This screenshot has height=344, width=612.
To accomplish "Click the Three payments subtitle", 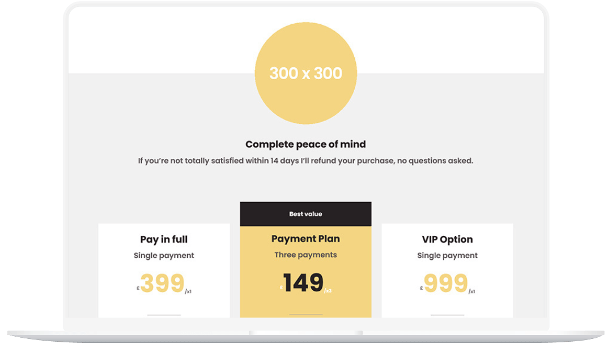I will click(x=305, y=255).
